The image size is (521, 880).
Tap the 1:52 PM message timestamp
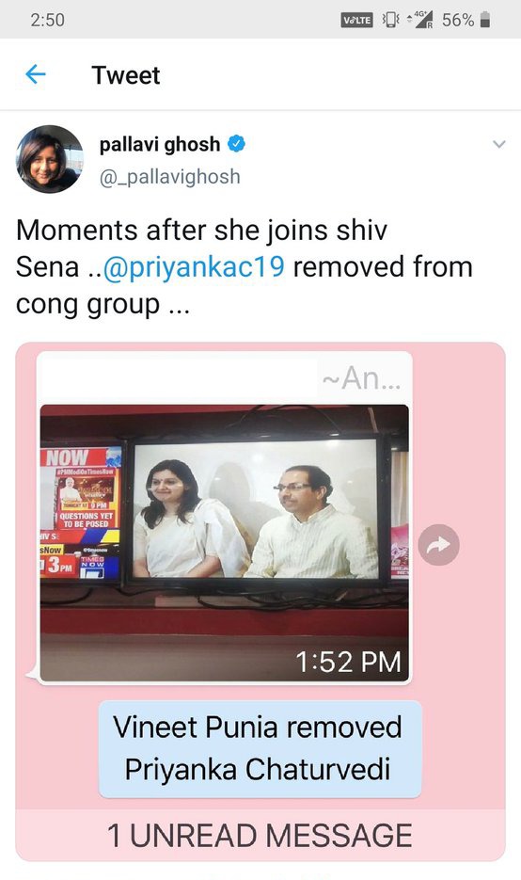point(348,662)
